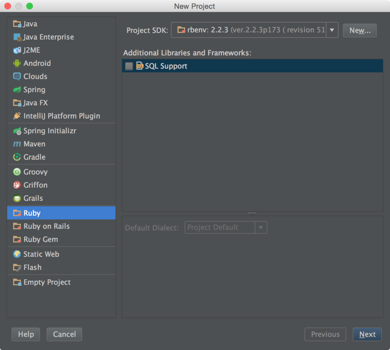390x350 pixels.
Task: Select the Ruby Gem icon
Action: click(x=17, y=239)
